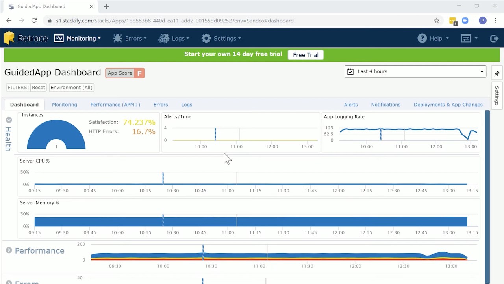Expand the Performance section chevron

click(9, 250)
